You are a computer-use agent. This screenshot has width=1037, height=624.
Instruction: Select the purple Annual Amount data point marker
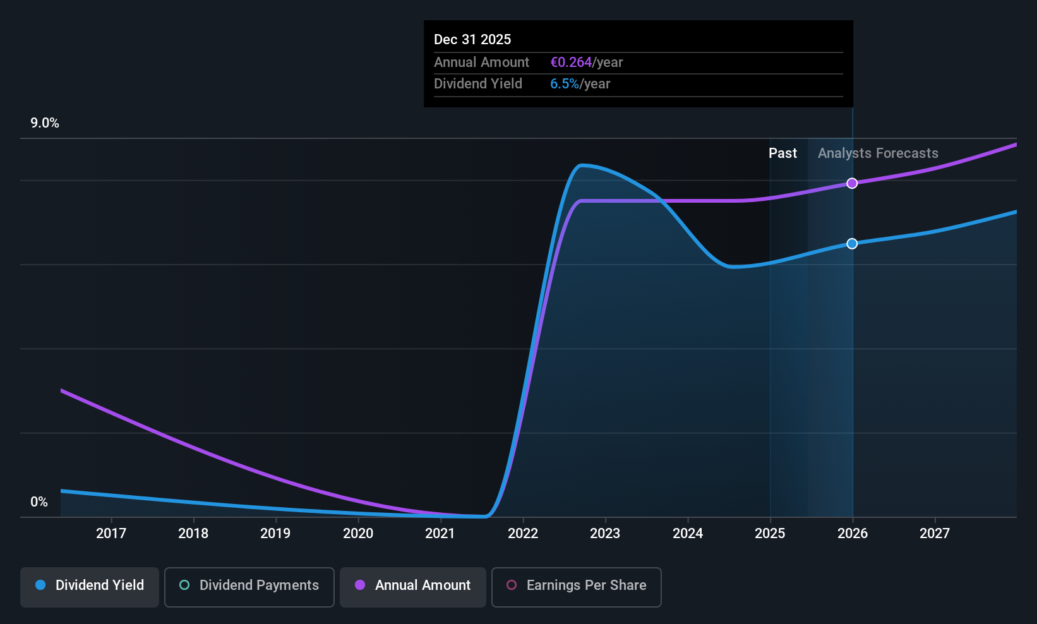tap(852, 183)
